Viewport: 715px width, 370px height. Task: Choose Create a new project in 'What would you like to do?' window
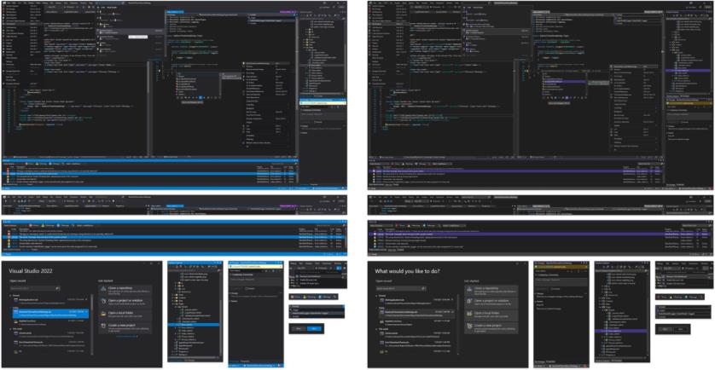pyautogui.click(x=491, y=327)
